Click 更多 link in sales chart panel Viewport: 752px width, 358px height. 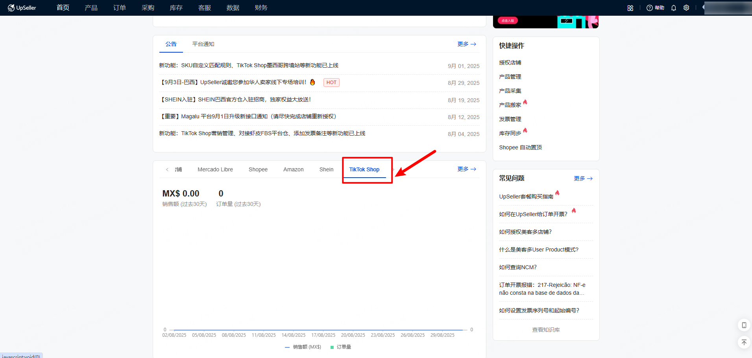[467, 169]
